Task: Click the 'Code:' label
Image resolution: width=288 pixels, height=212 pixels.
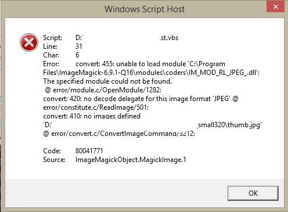Action: [52, 151]
